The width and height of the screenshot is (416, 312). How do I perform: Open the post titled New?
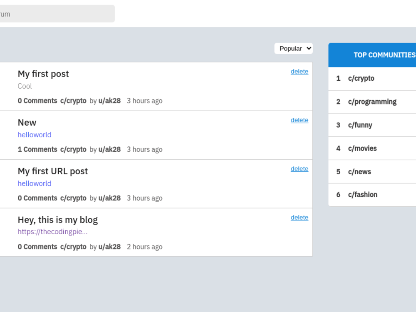(27, 122)
